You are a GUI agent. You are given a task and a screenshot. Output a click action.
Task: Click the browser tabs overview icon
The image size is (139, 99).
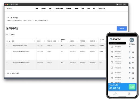click(124, 4)
